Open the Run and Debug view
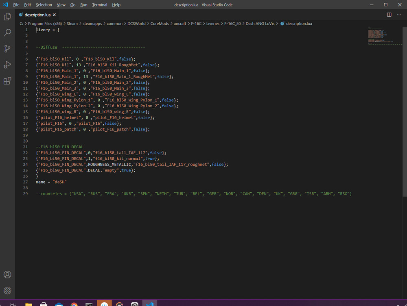Viewport: 407px width, 306px height. [x=7, y=65]
